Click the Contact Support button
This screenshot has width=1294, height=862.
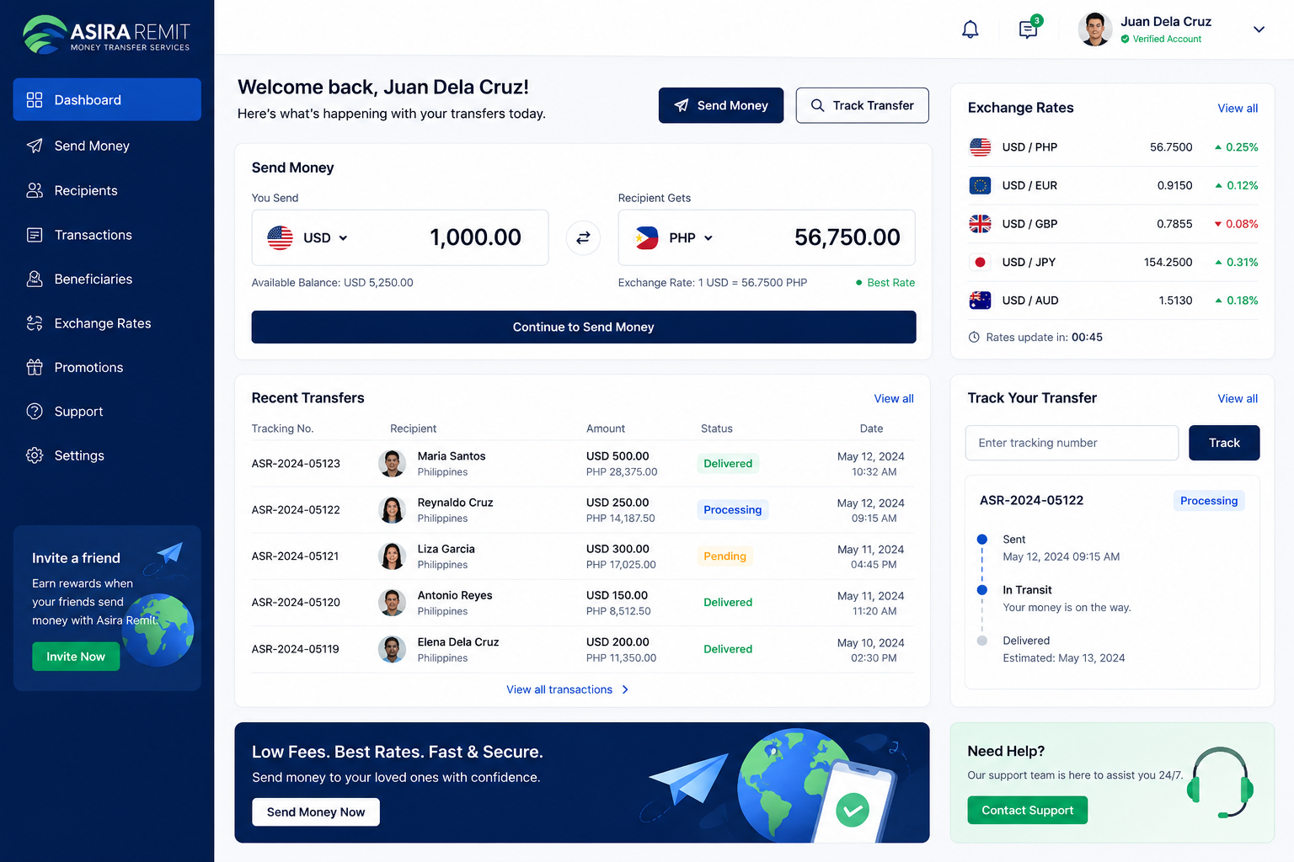(x=1028, y=810)
